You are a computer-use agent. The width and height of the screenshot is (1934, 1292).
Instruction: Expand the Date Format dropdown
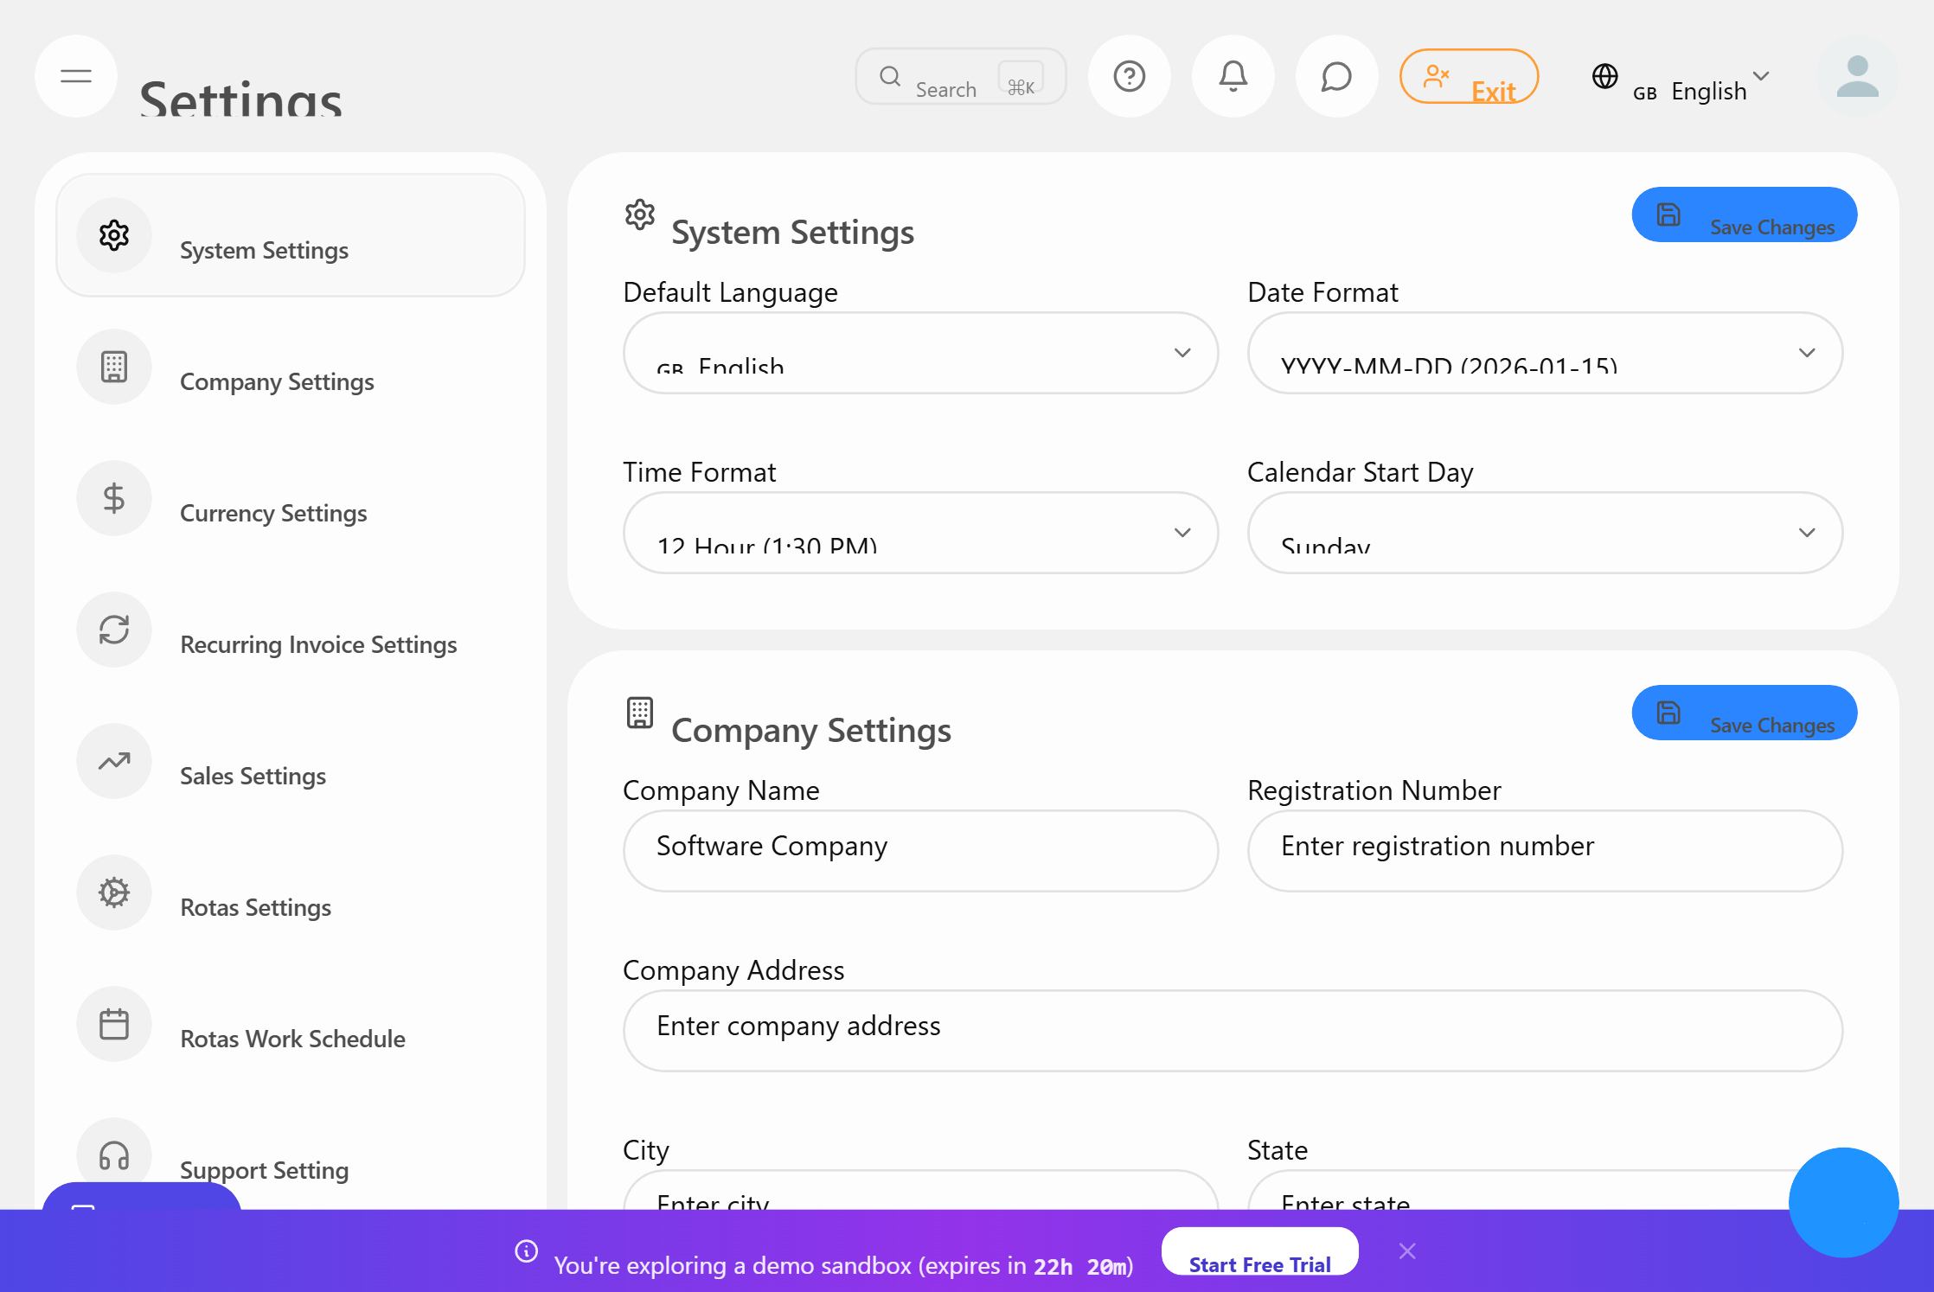[1544, 353]
